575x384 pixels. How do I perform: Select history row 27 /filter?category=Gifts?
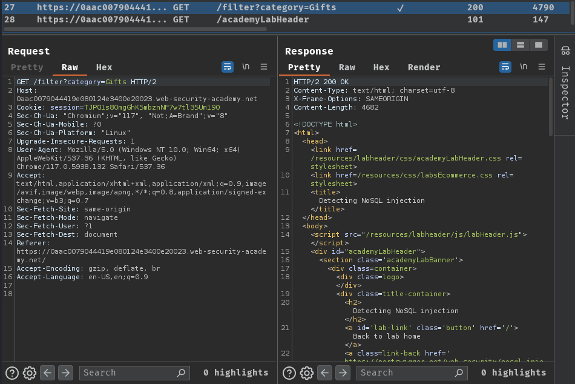(x=285, y=7)
